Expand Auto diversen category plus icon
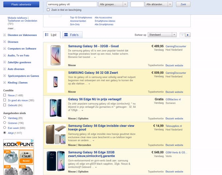This screenshot has width=222, height=175. tap(5, 69)
